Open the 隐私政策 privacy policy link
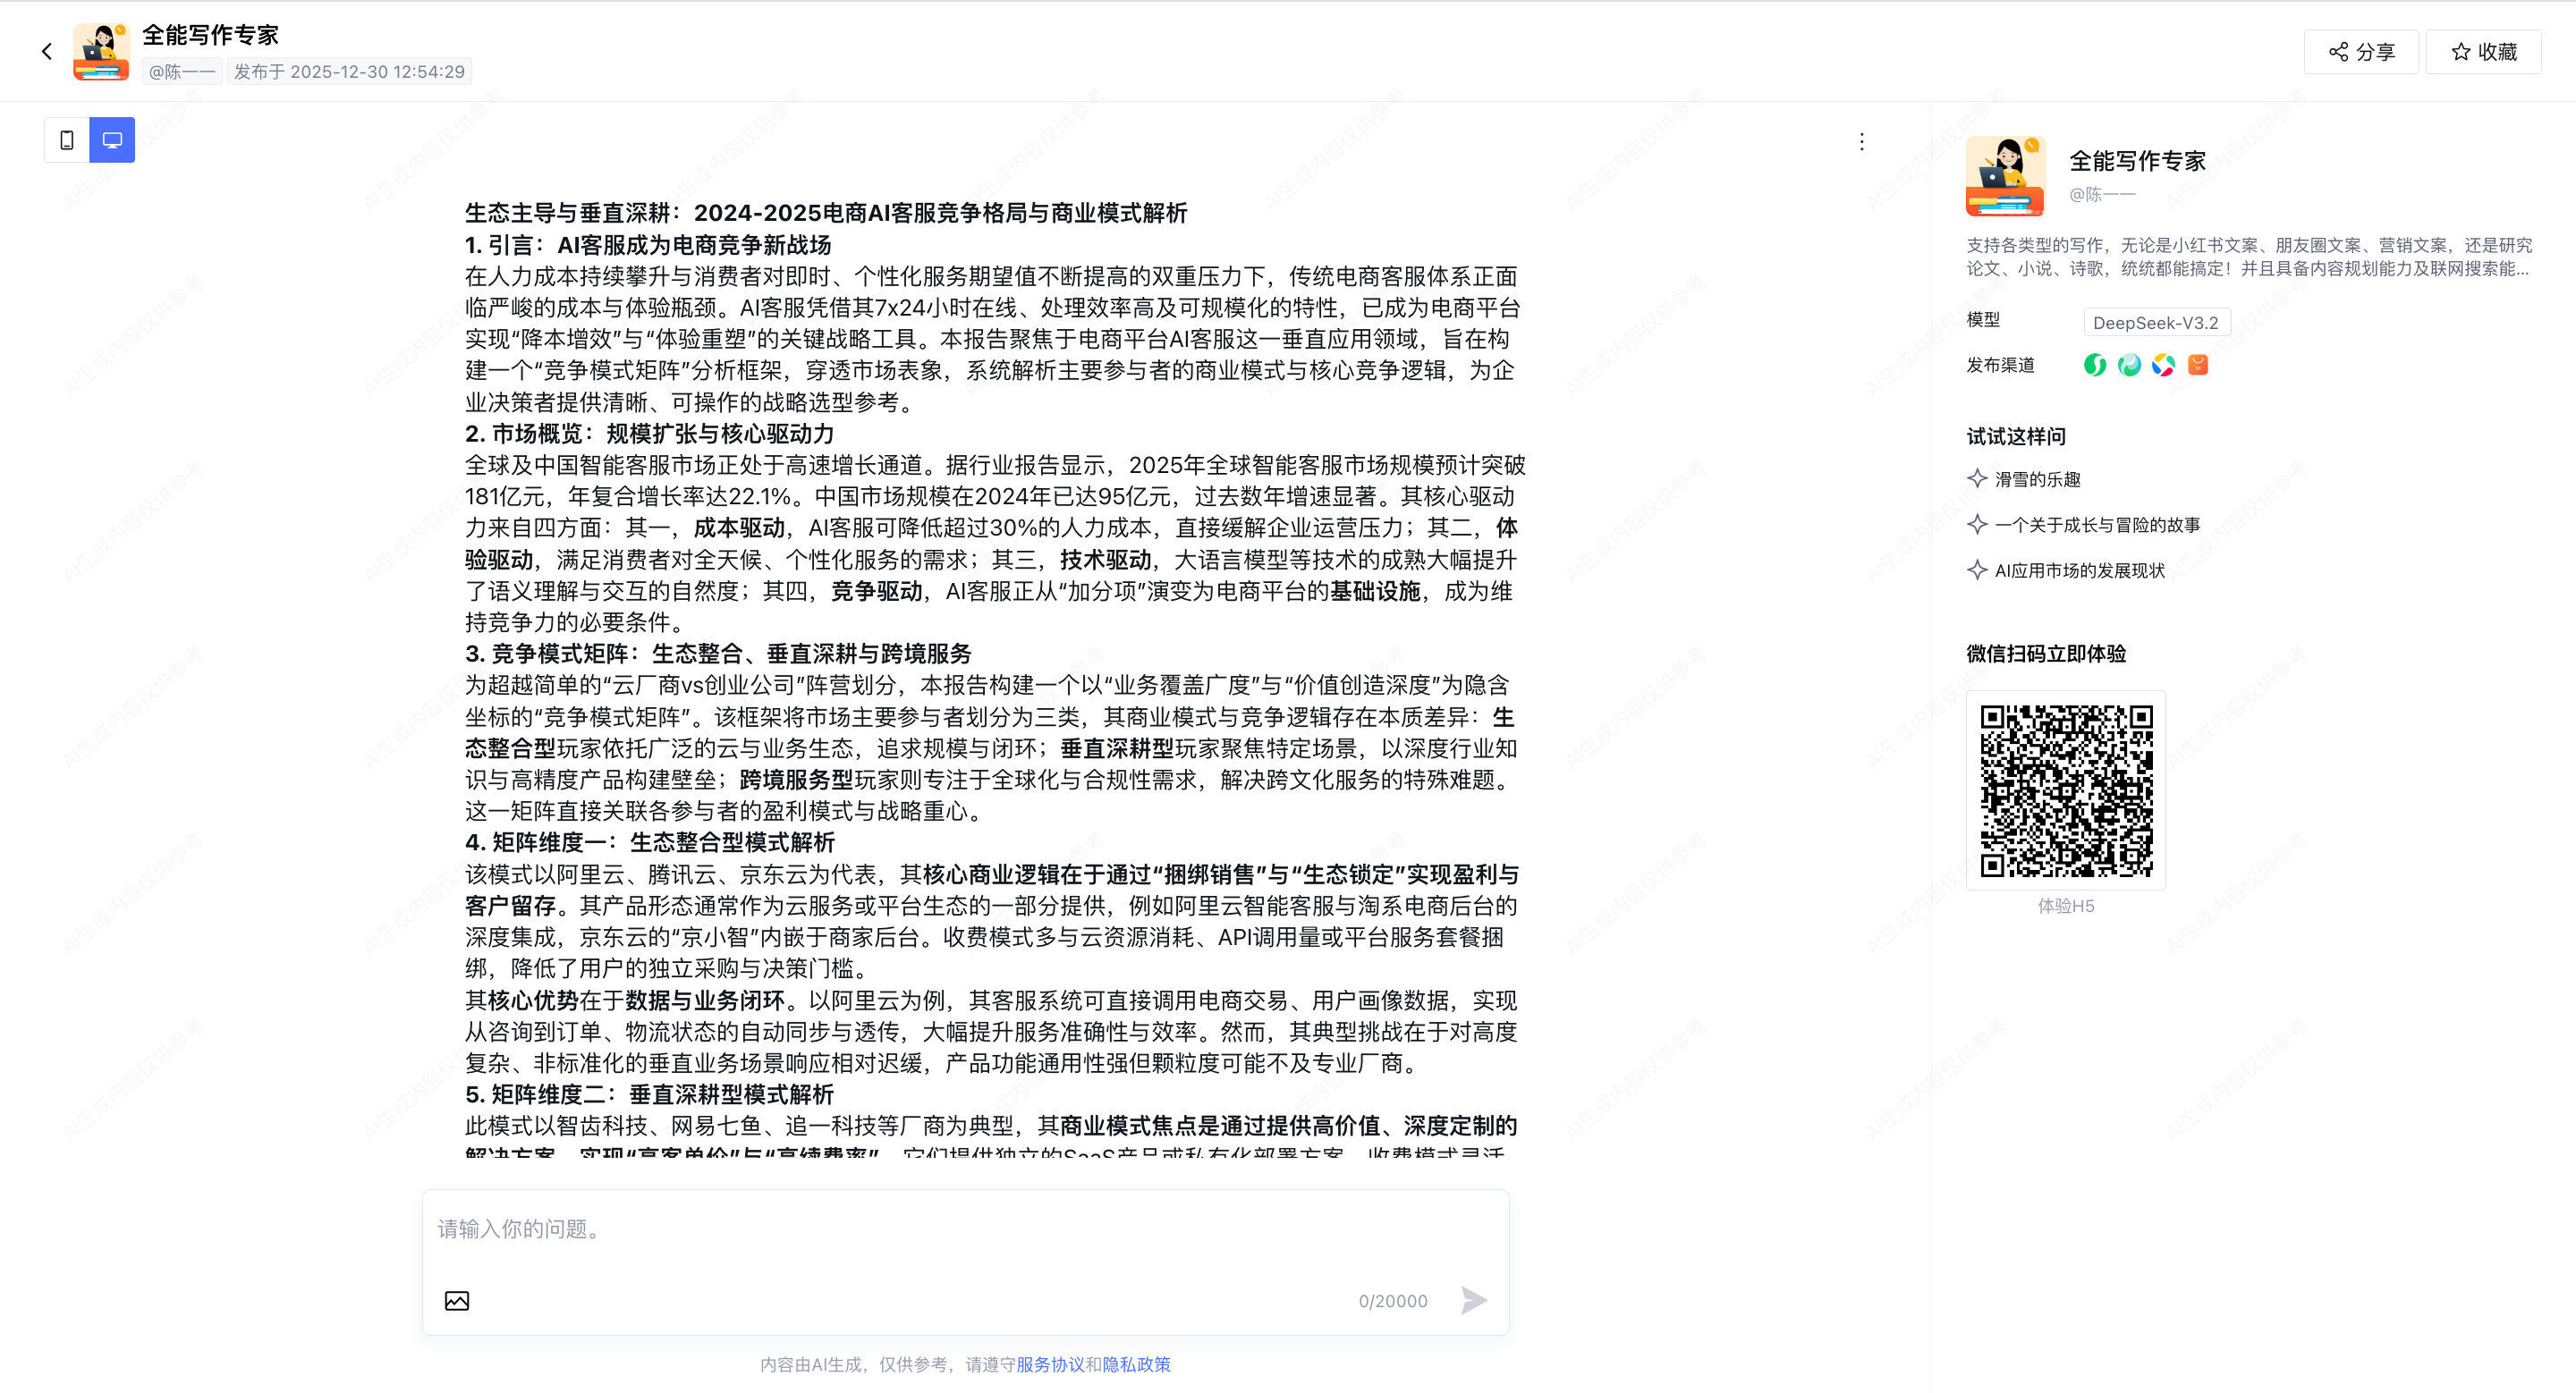This screenshot has height=1393, width=2576. point(1136,1364)
